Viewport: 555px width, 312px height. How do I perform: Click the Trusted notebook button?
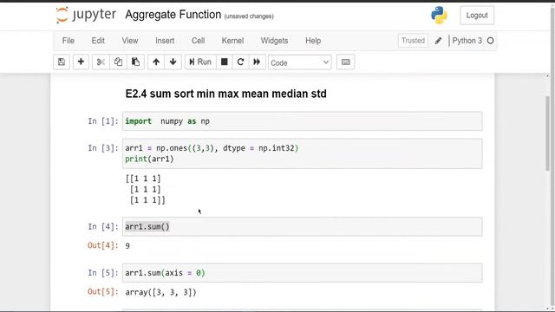[413, 41]
